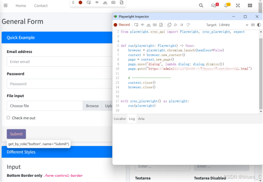
Task: Click the get_by_role locator tooltip
Action: click(38, 144)
